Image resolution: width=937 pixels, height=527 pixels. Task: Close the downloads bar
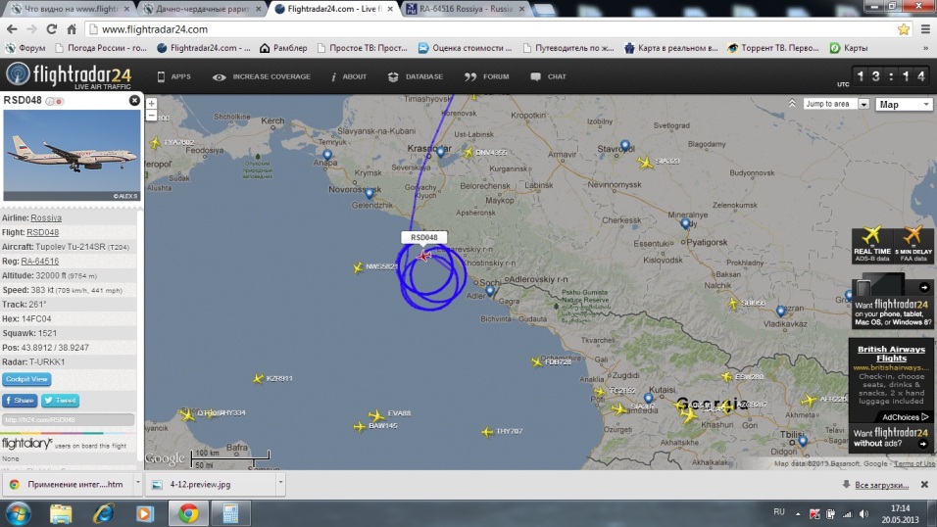[924, 485]
